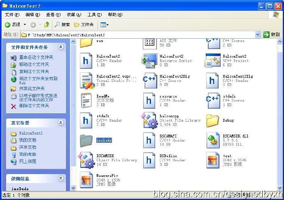
Task: Select the include folder icon
Action: (86, 140)
